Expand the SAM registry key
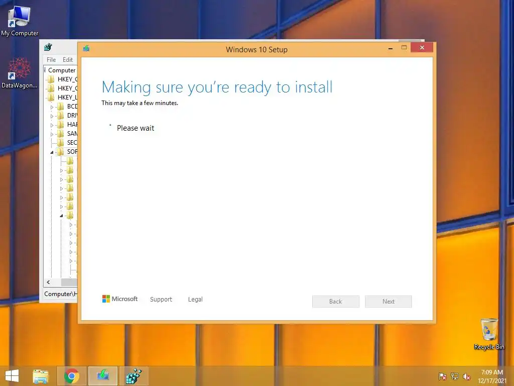The image size is (514, 386). [52, 134]
